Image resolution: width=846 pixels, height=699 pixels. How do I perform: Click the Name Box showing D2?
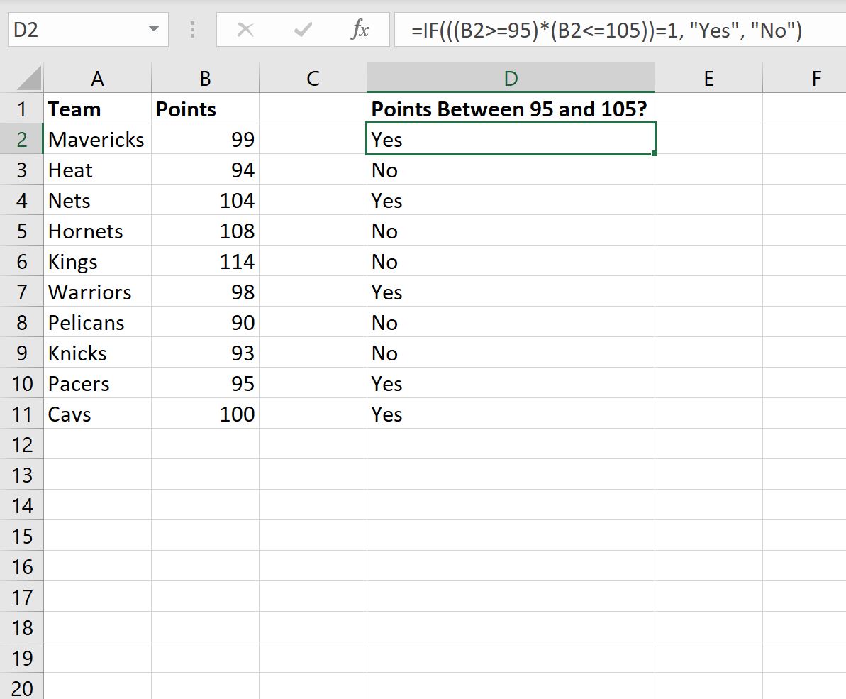pyautogui.click(x=88, y=30)
